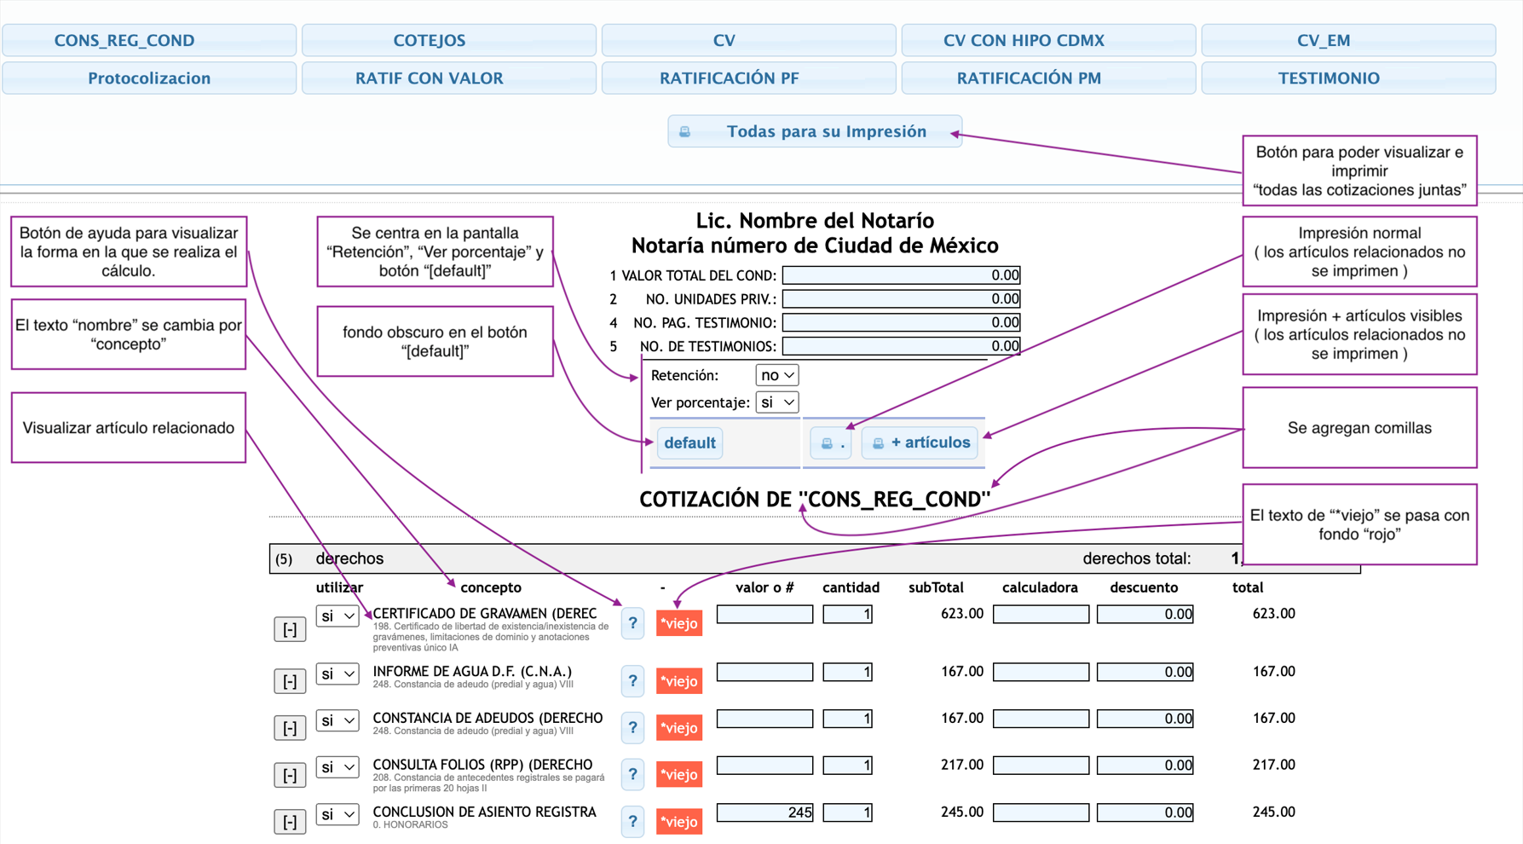Click '*viejo' tag on CONSTANCIA DE ADEUDOS row
The height and width of the screenshot is (844, 1523).
tap(679, 728)
